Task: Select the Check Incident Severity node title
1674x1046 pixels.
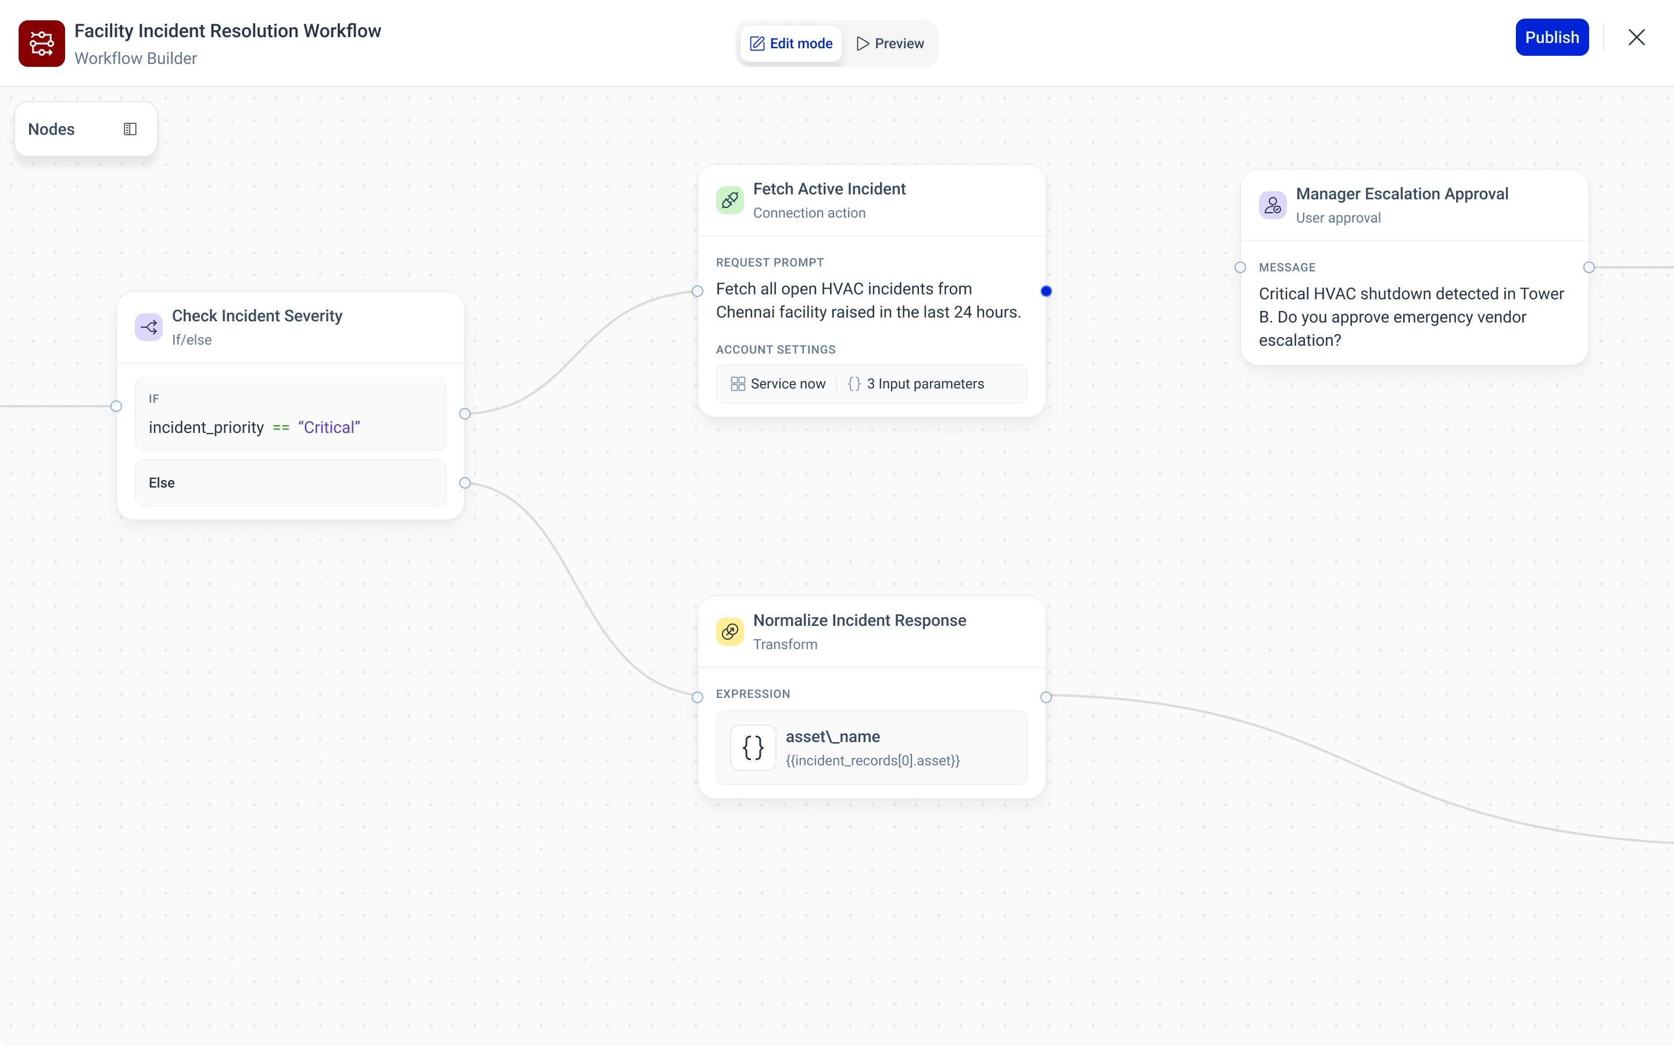Action: [x=257, y=316]
